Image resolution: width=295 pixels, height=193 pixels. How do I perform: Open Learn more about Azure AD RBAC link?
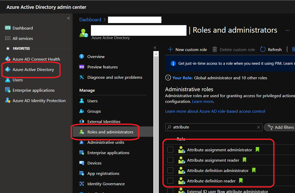click(215, 111)
